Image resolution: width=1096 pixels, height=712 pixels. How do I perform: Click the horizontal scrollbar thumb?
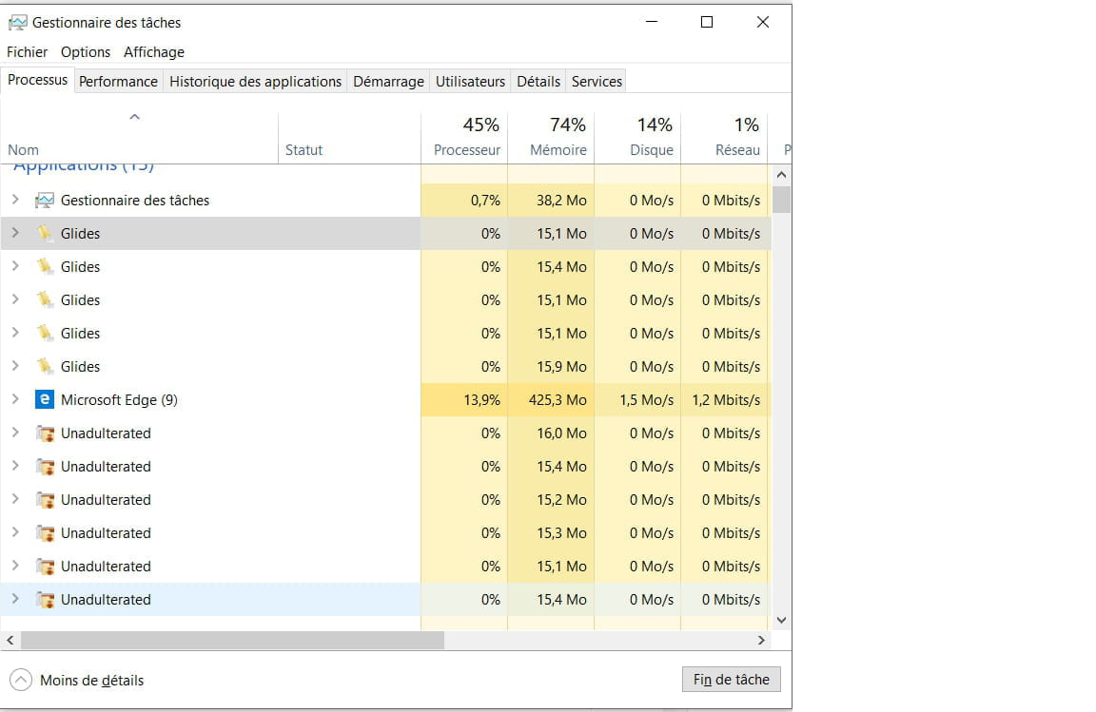point(233,640)
